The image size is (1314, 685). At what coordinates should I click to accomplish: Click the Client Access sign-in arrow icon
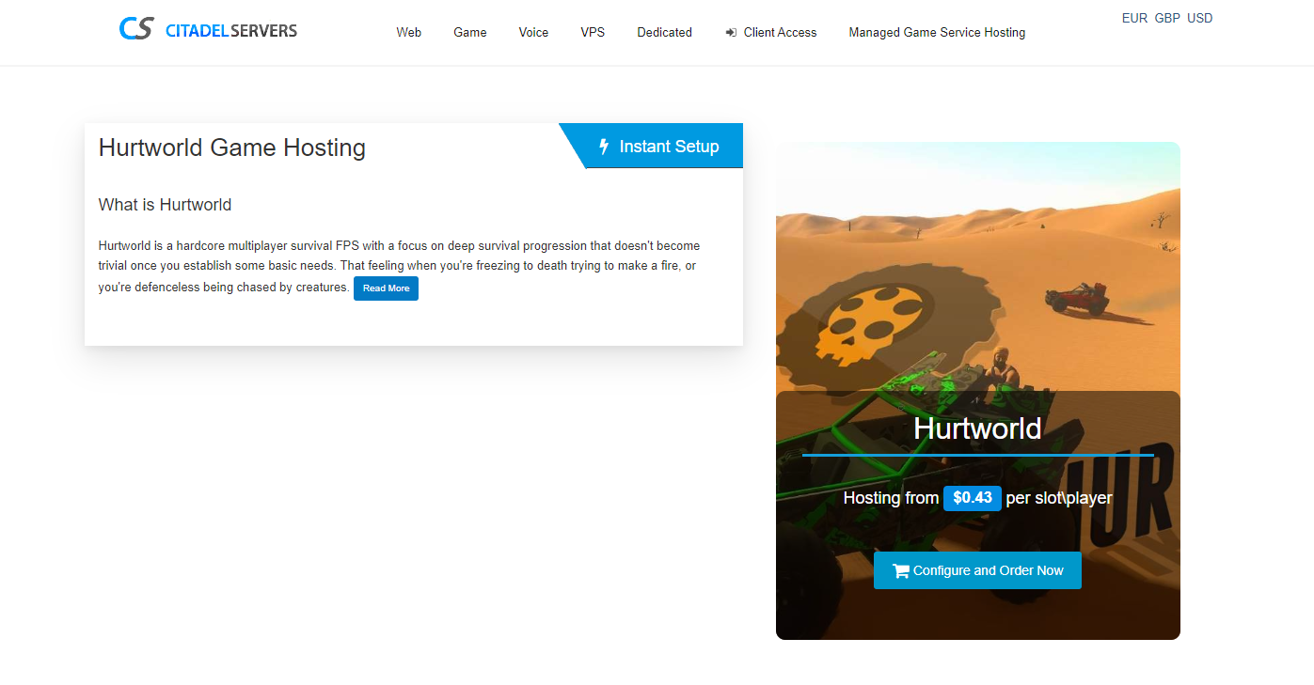point(731,32)
